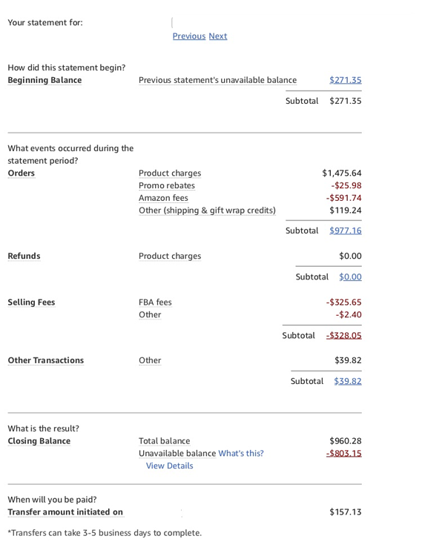This screenshot has height=556, width=425.
Task: Open the Other Transactions subtotal $39.82 link
Action: coord(348,381)
